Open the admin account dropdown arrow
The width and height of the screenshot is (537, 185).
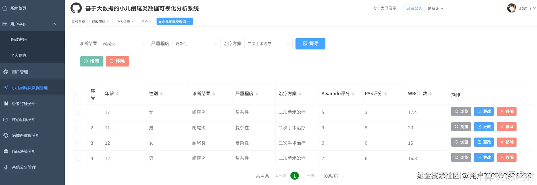pyautogui.click(x=534, y=8)
